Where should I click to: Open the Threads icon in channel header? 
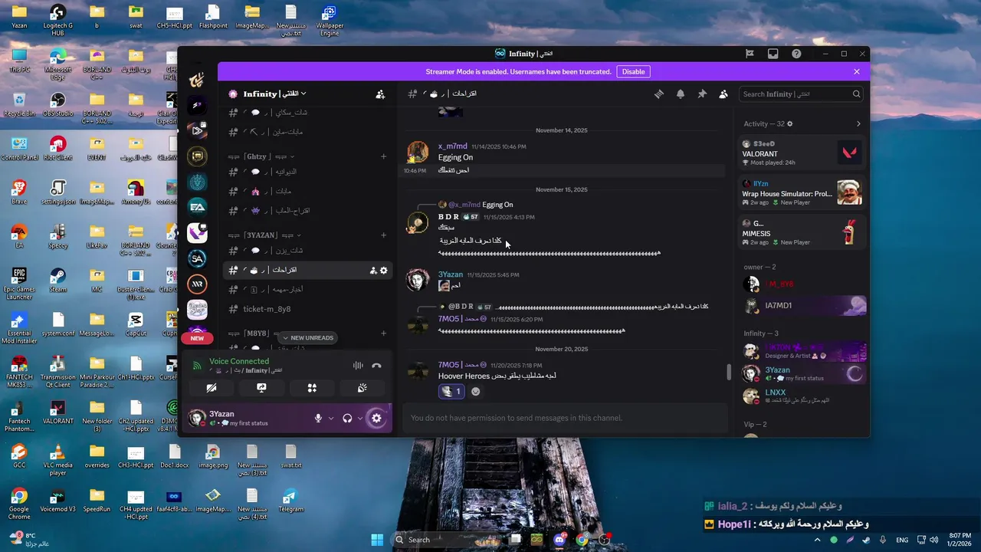tap(658, 94)
